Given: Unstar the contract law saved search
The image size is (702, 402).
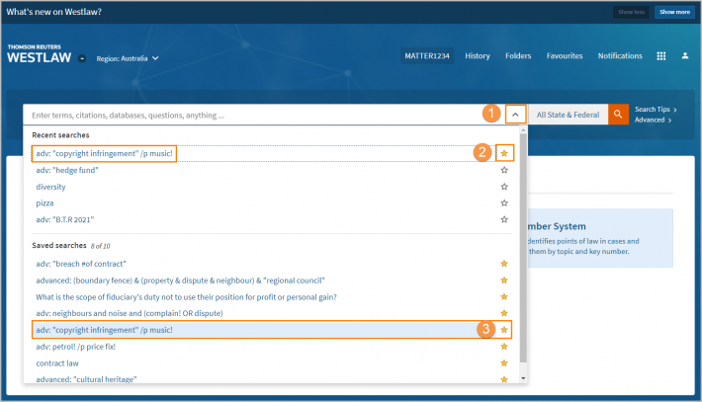Looking at the screenshot, I should 504,363.
